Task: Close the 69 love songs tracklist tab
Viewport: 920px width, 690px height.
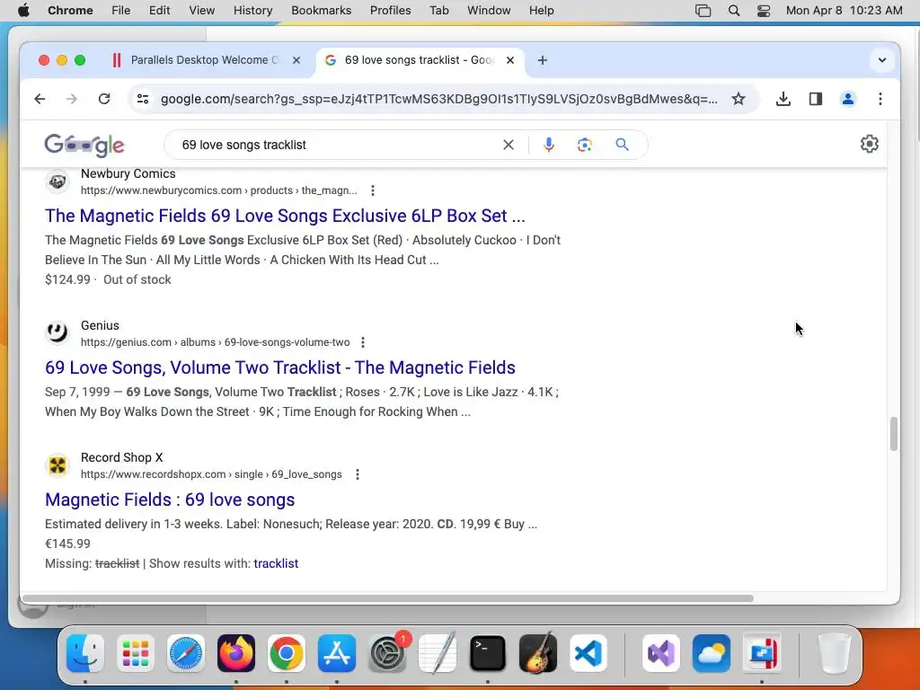Action: 510,60
